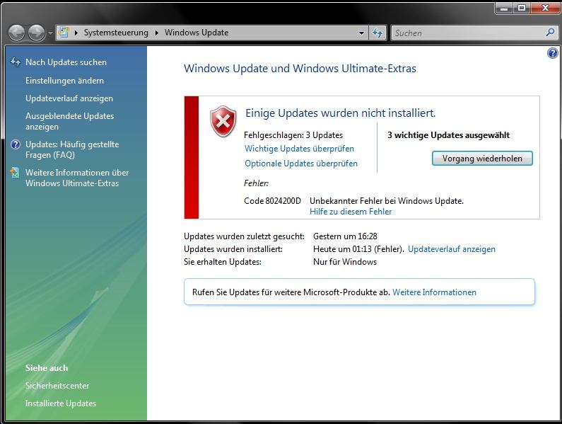Maximize the Windows Update window

(522, 8)
